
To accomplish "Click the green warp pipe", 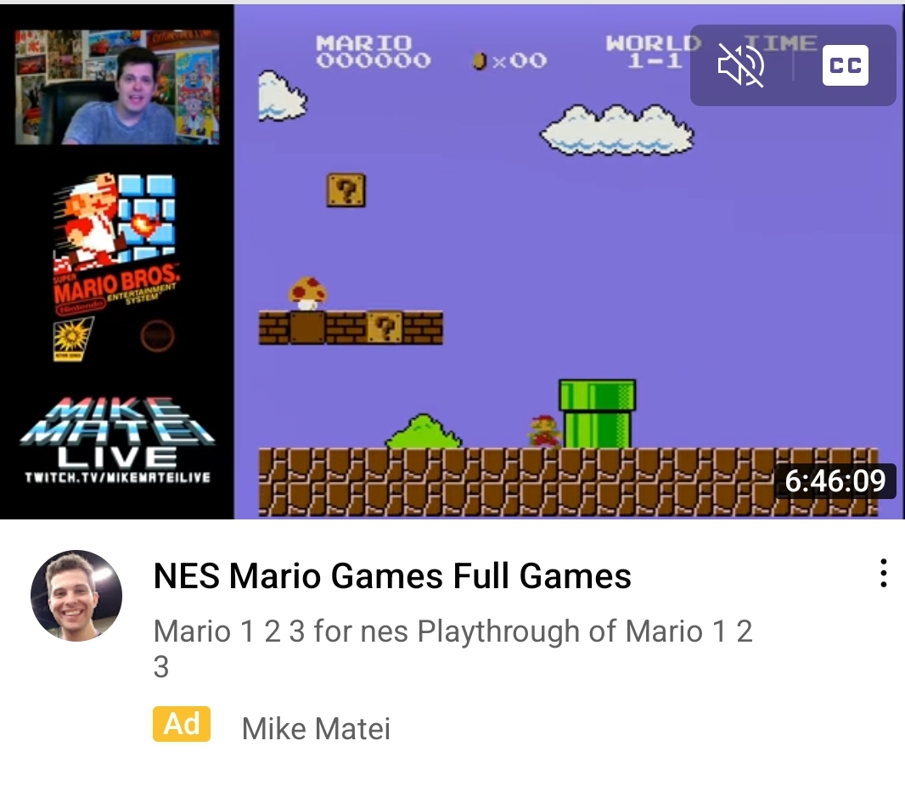I will coord(598,413).
